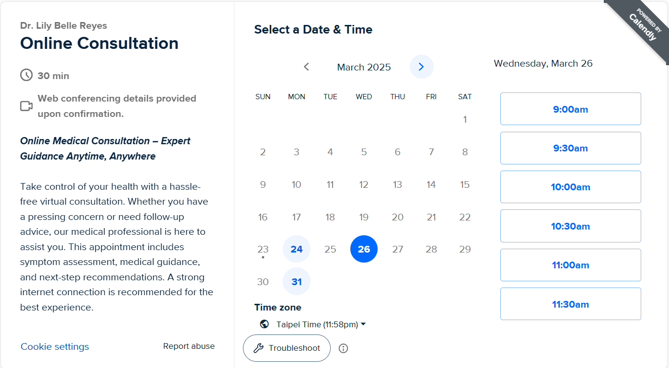Choose the 9:30am time slot

coord(570,148)
